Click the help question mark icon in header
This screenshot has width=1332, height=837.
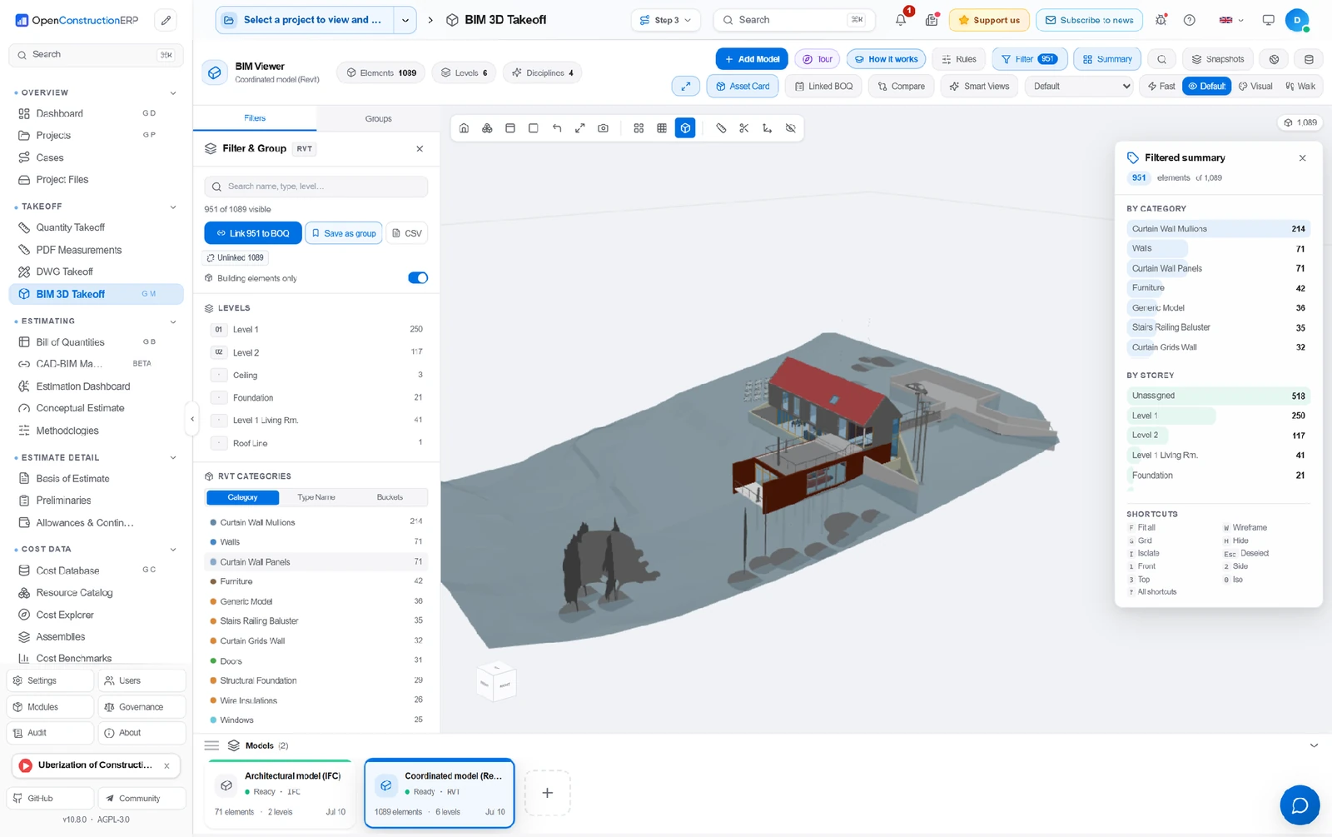click(x=1190, y=20)
